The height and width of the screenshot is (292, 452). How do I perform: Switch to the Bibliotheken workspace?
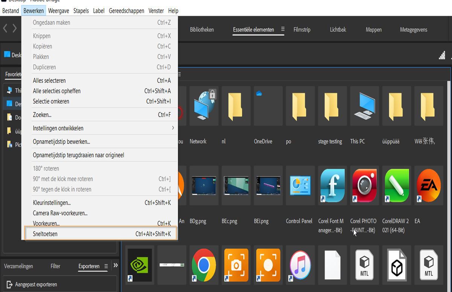202,29
